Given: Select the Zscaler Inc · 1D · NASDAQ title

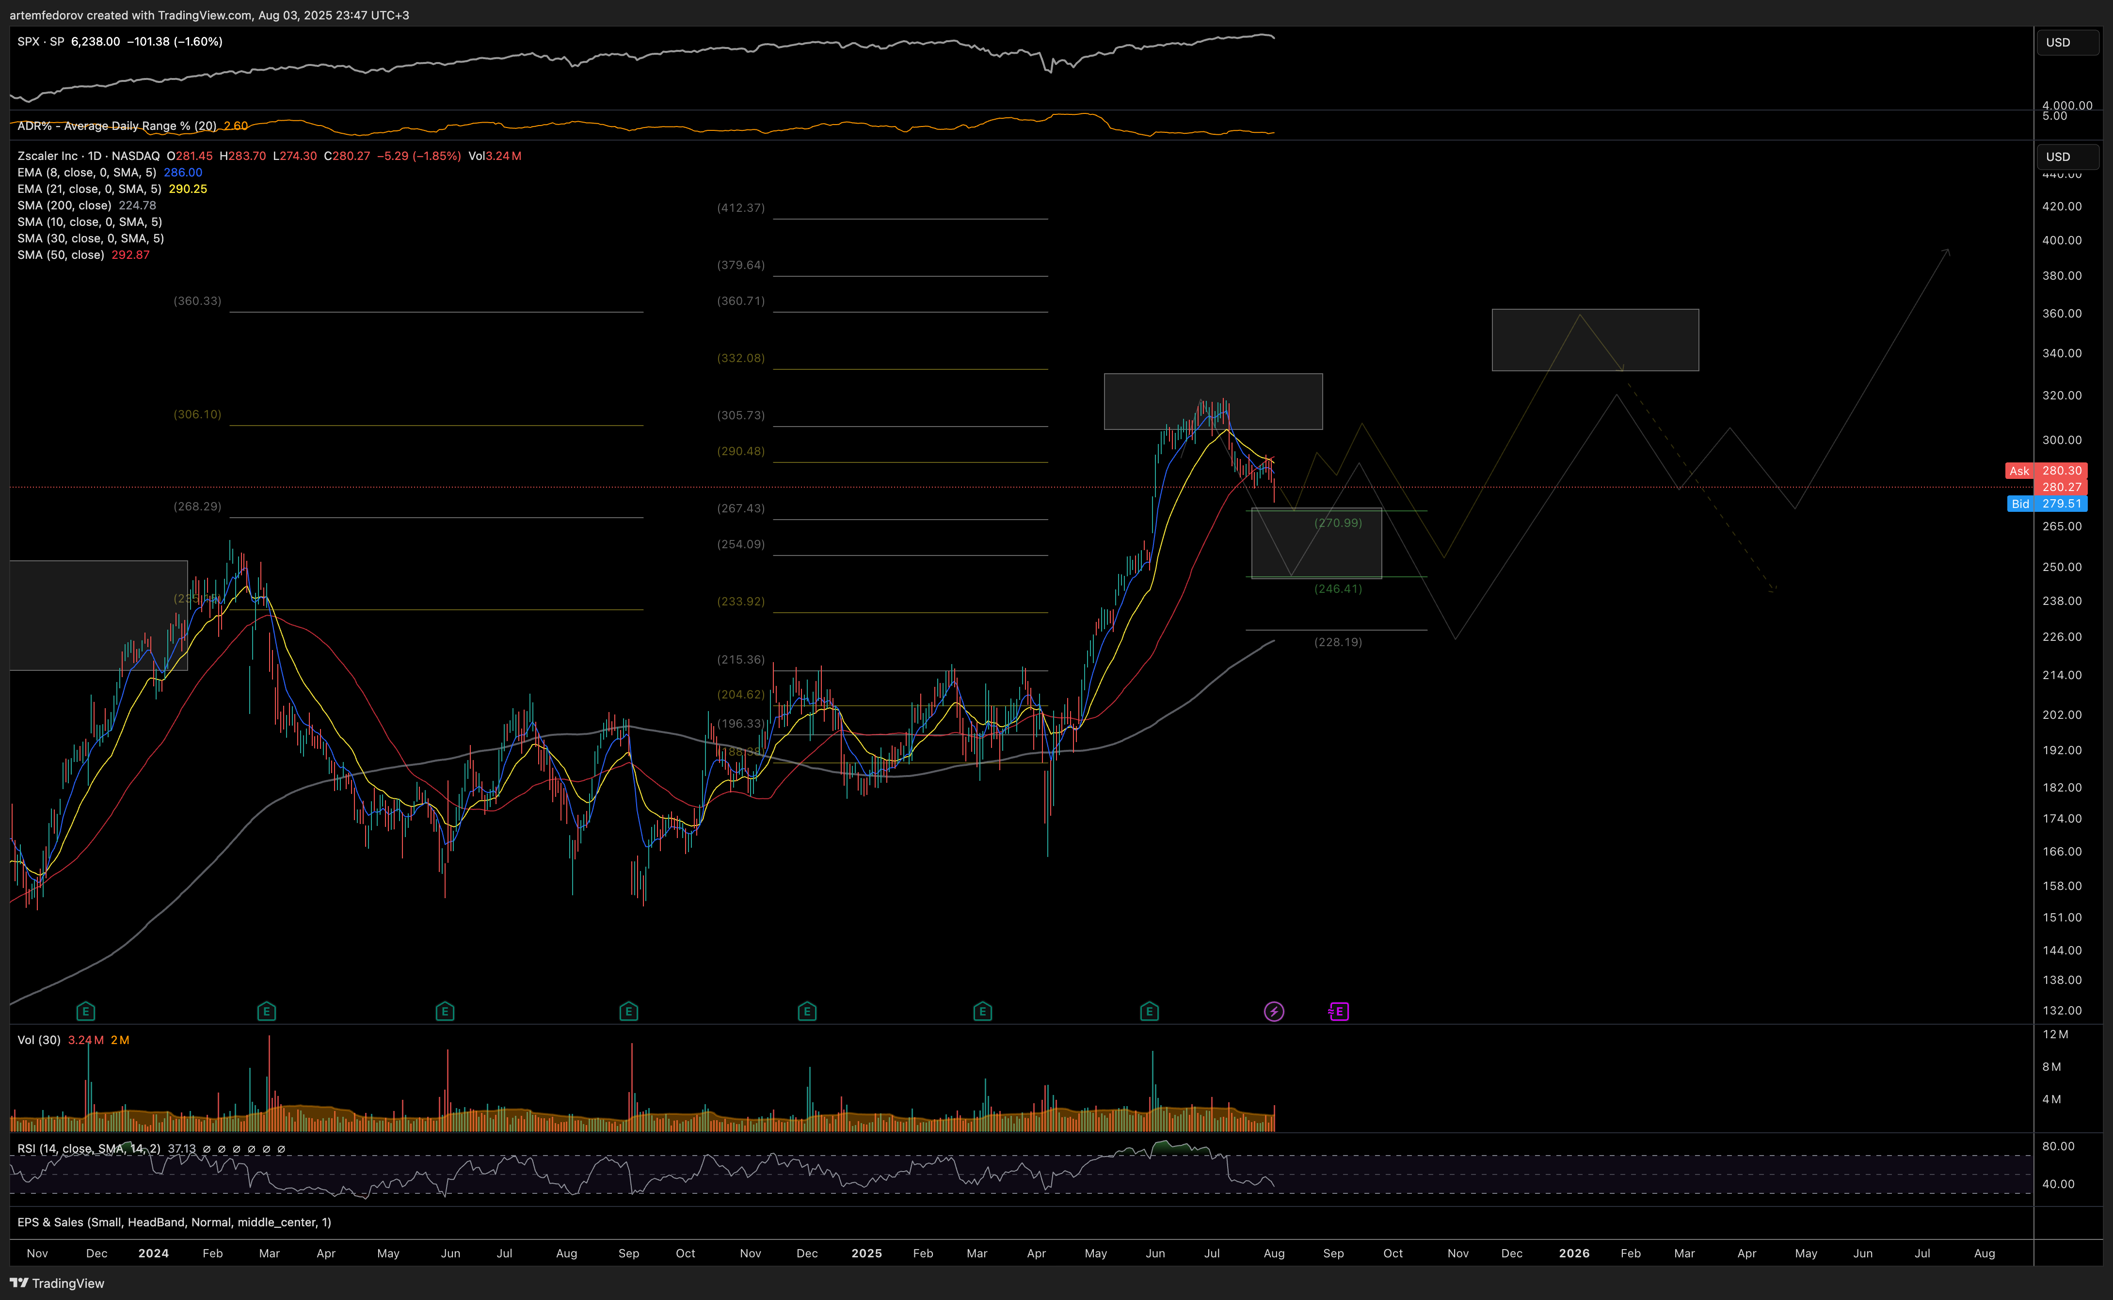Looking at the screenshot, I should (x=89, y=156).
